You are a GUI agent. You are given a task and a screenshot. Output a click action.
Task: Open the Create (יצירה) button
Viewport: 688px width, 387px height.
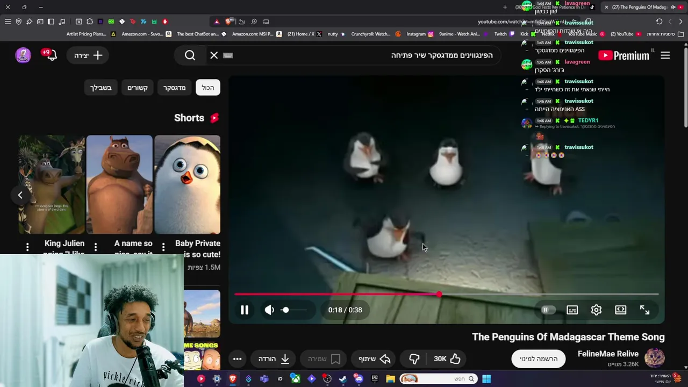tap(88, 55)
